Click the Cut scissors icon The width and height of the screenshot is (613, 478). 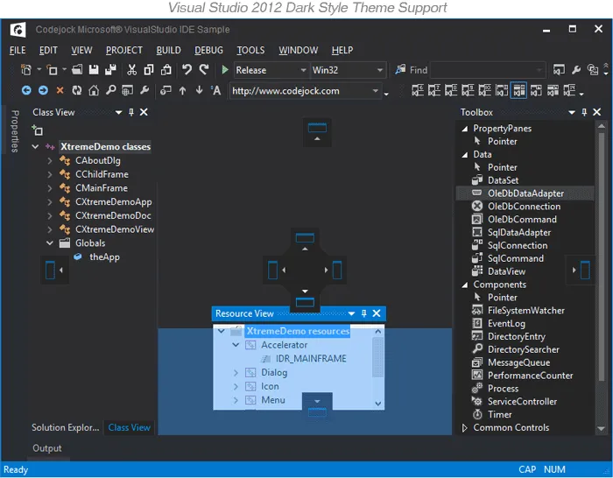point(131,70)
